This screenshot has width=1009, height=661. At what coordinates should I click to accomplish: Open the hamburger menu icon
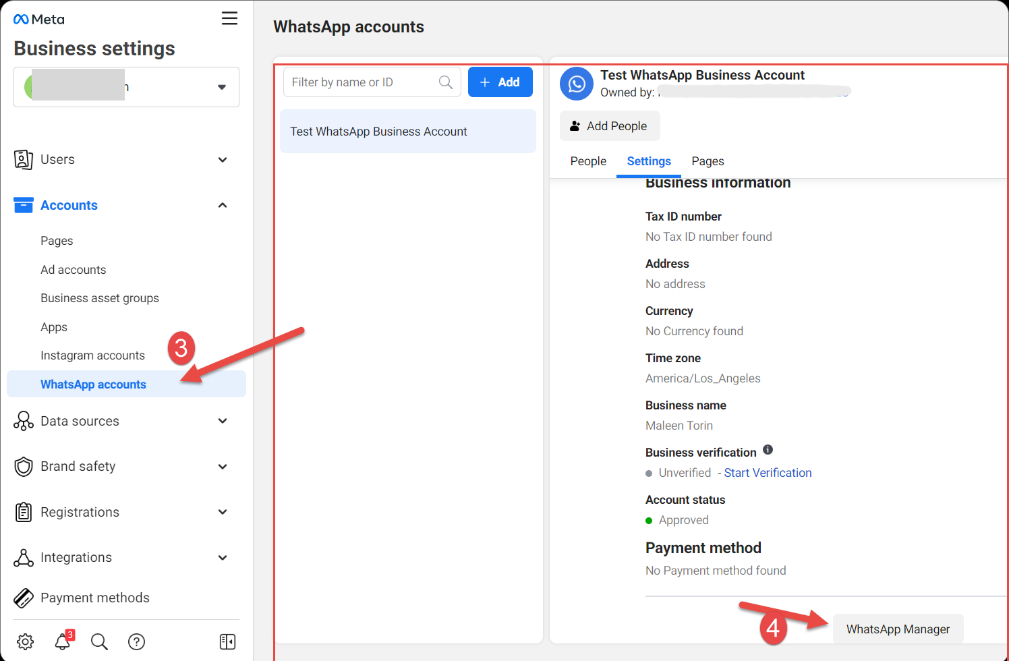coord(229,18)
